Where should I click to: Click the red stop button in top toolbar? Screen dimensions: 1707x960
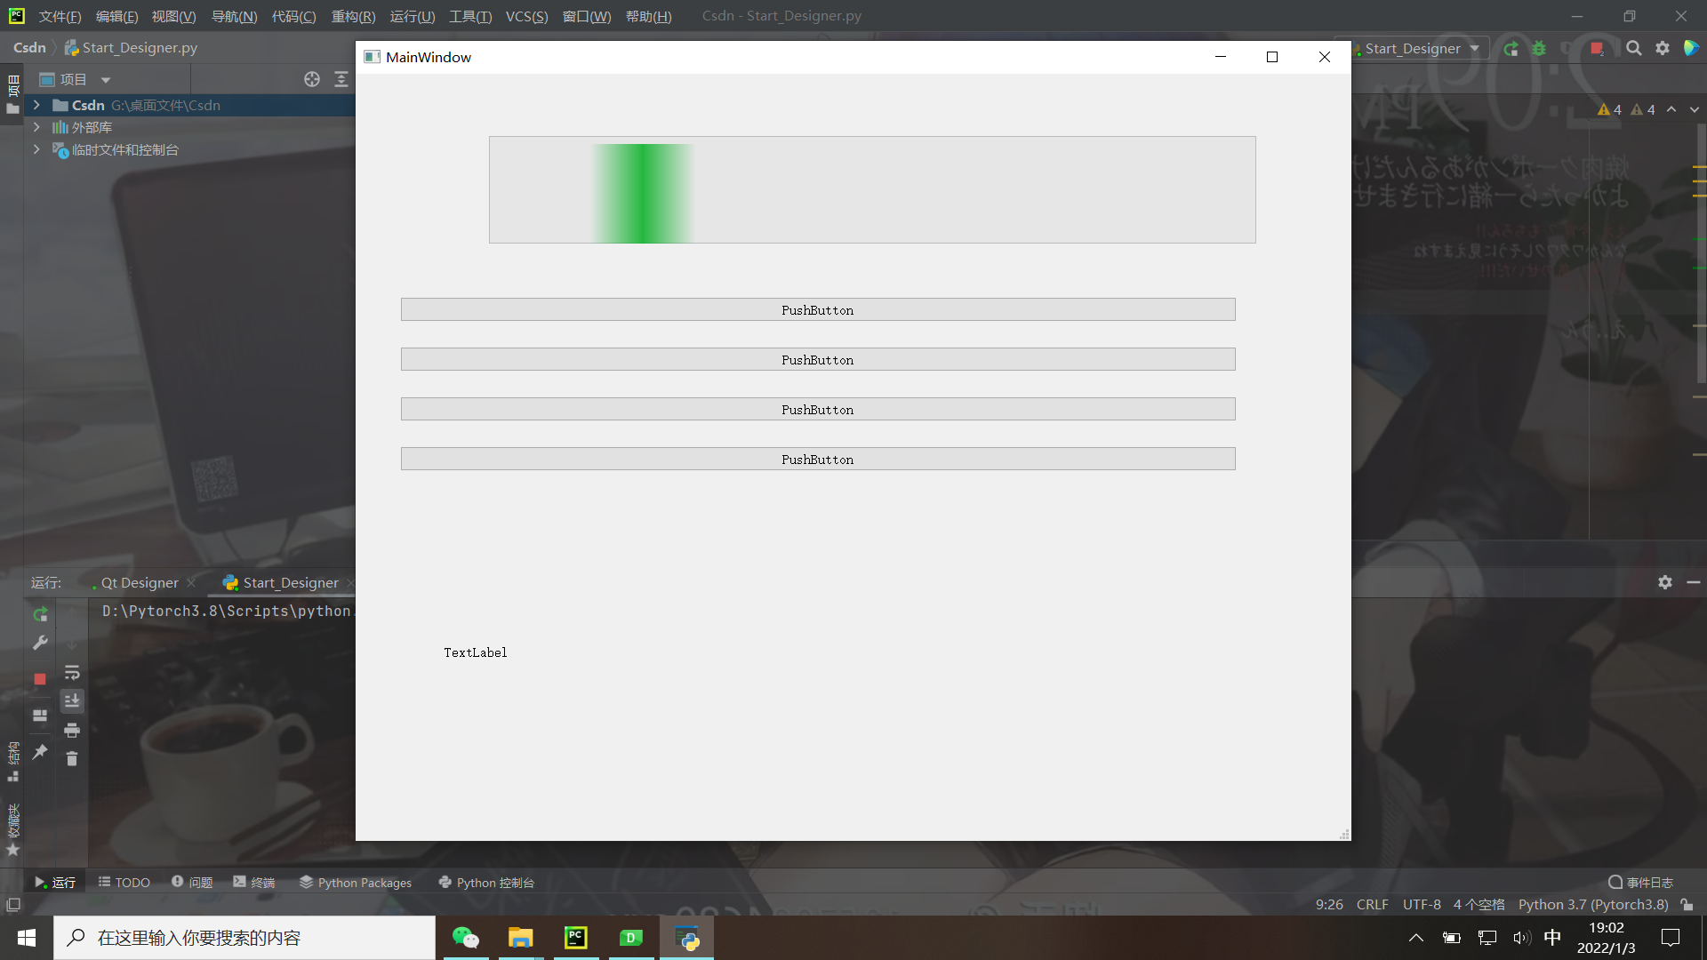(x=1597, y=49)
